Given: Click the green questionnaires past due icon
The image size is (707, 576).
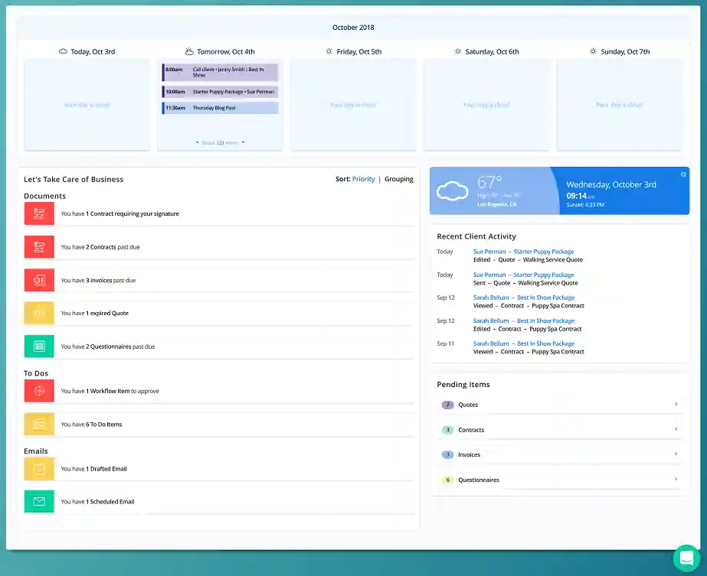Looking at the screenshot, I should pos(39,347).
